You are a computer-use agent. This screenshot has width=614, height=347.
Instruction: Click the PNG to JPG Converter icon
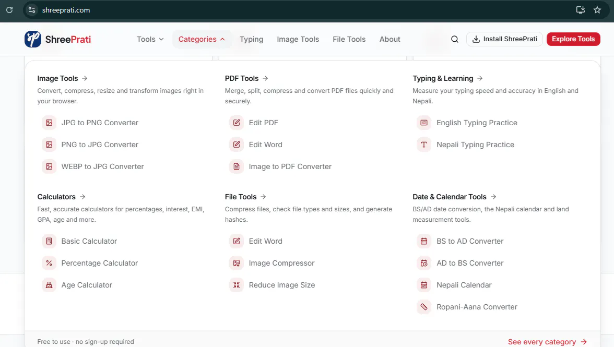pos(49,145)
